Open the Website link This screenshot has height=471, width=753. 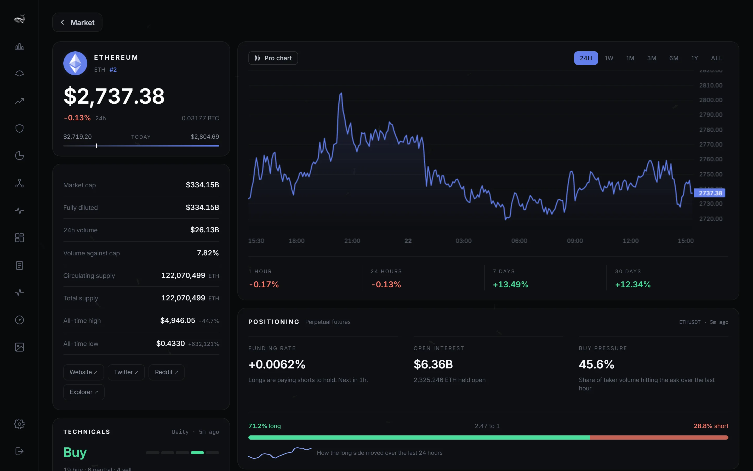(x=83, y=372)
